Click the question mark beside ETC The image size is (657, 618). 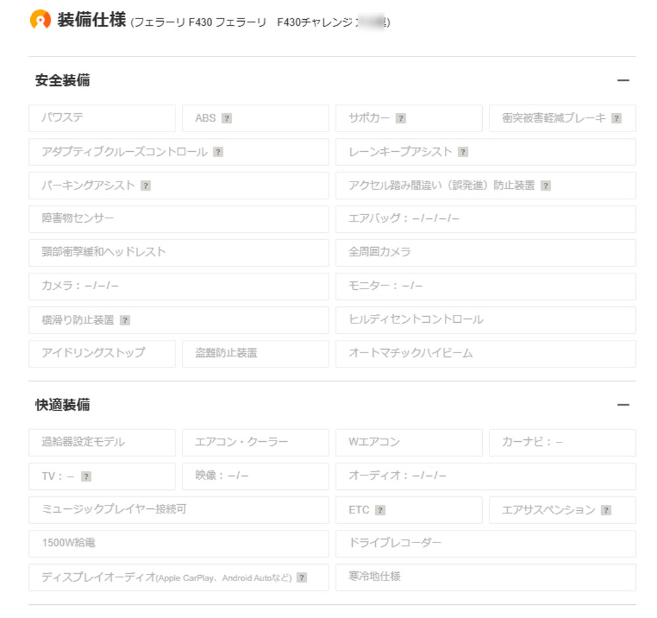coord(380,511)
